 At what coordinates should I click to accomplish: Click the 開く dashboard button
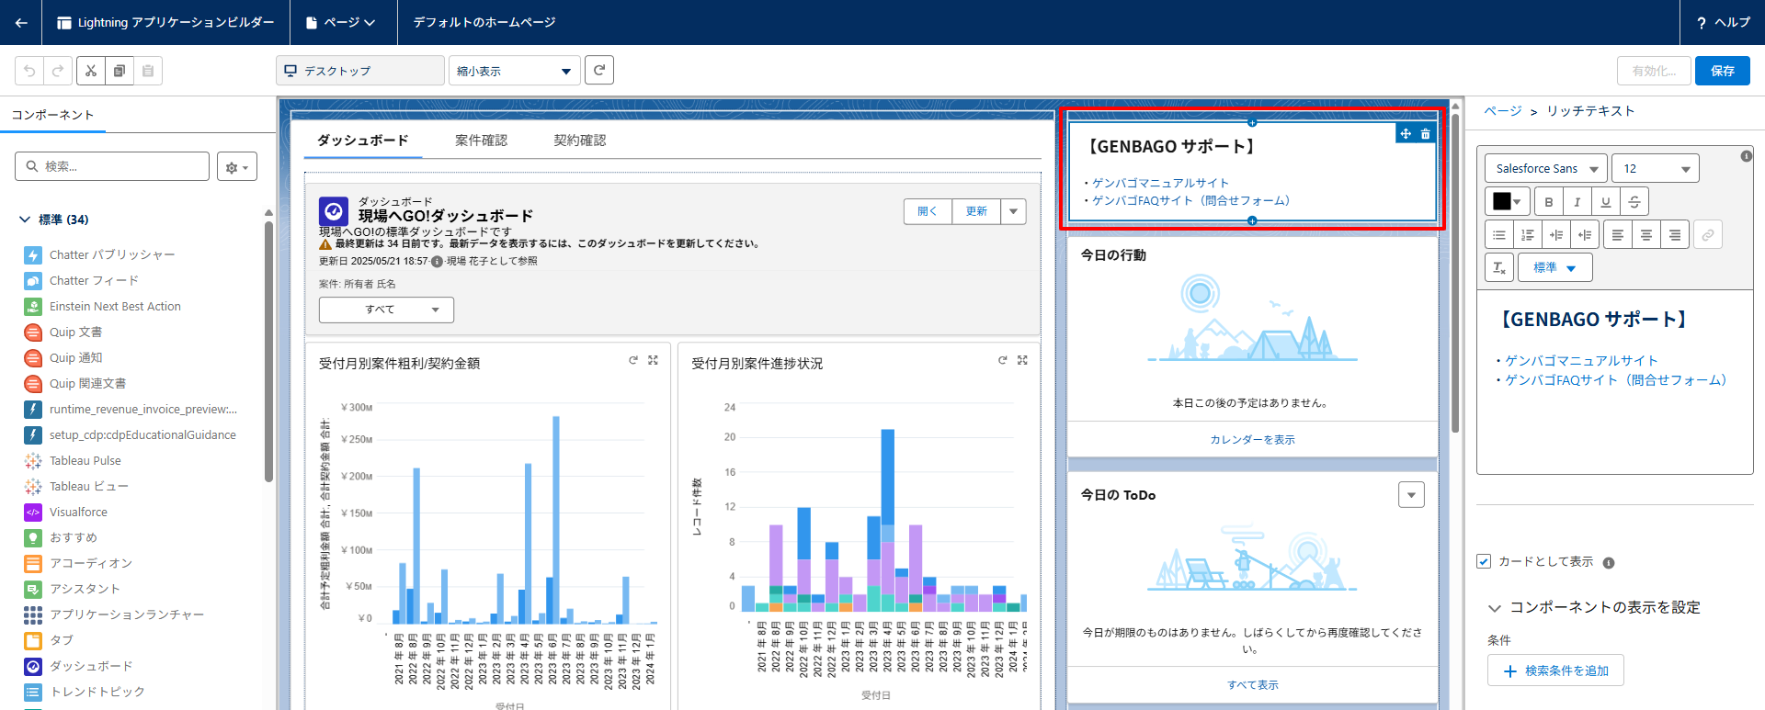click(928, 211)
